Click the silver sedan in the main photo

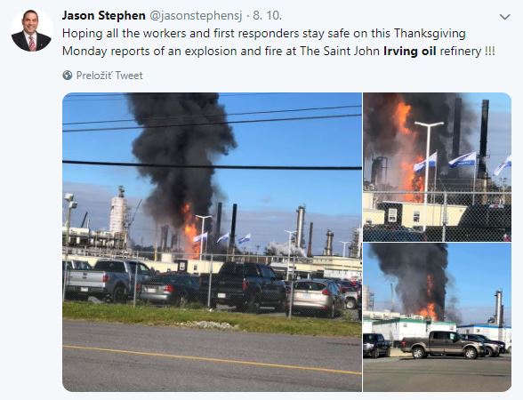[x=317, y=297]
